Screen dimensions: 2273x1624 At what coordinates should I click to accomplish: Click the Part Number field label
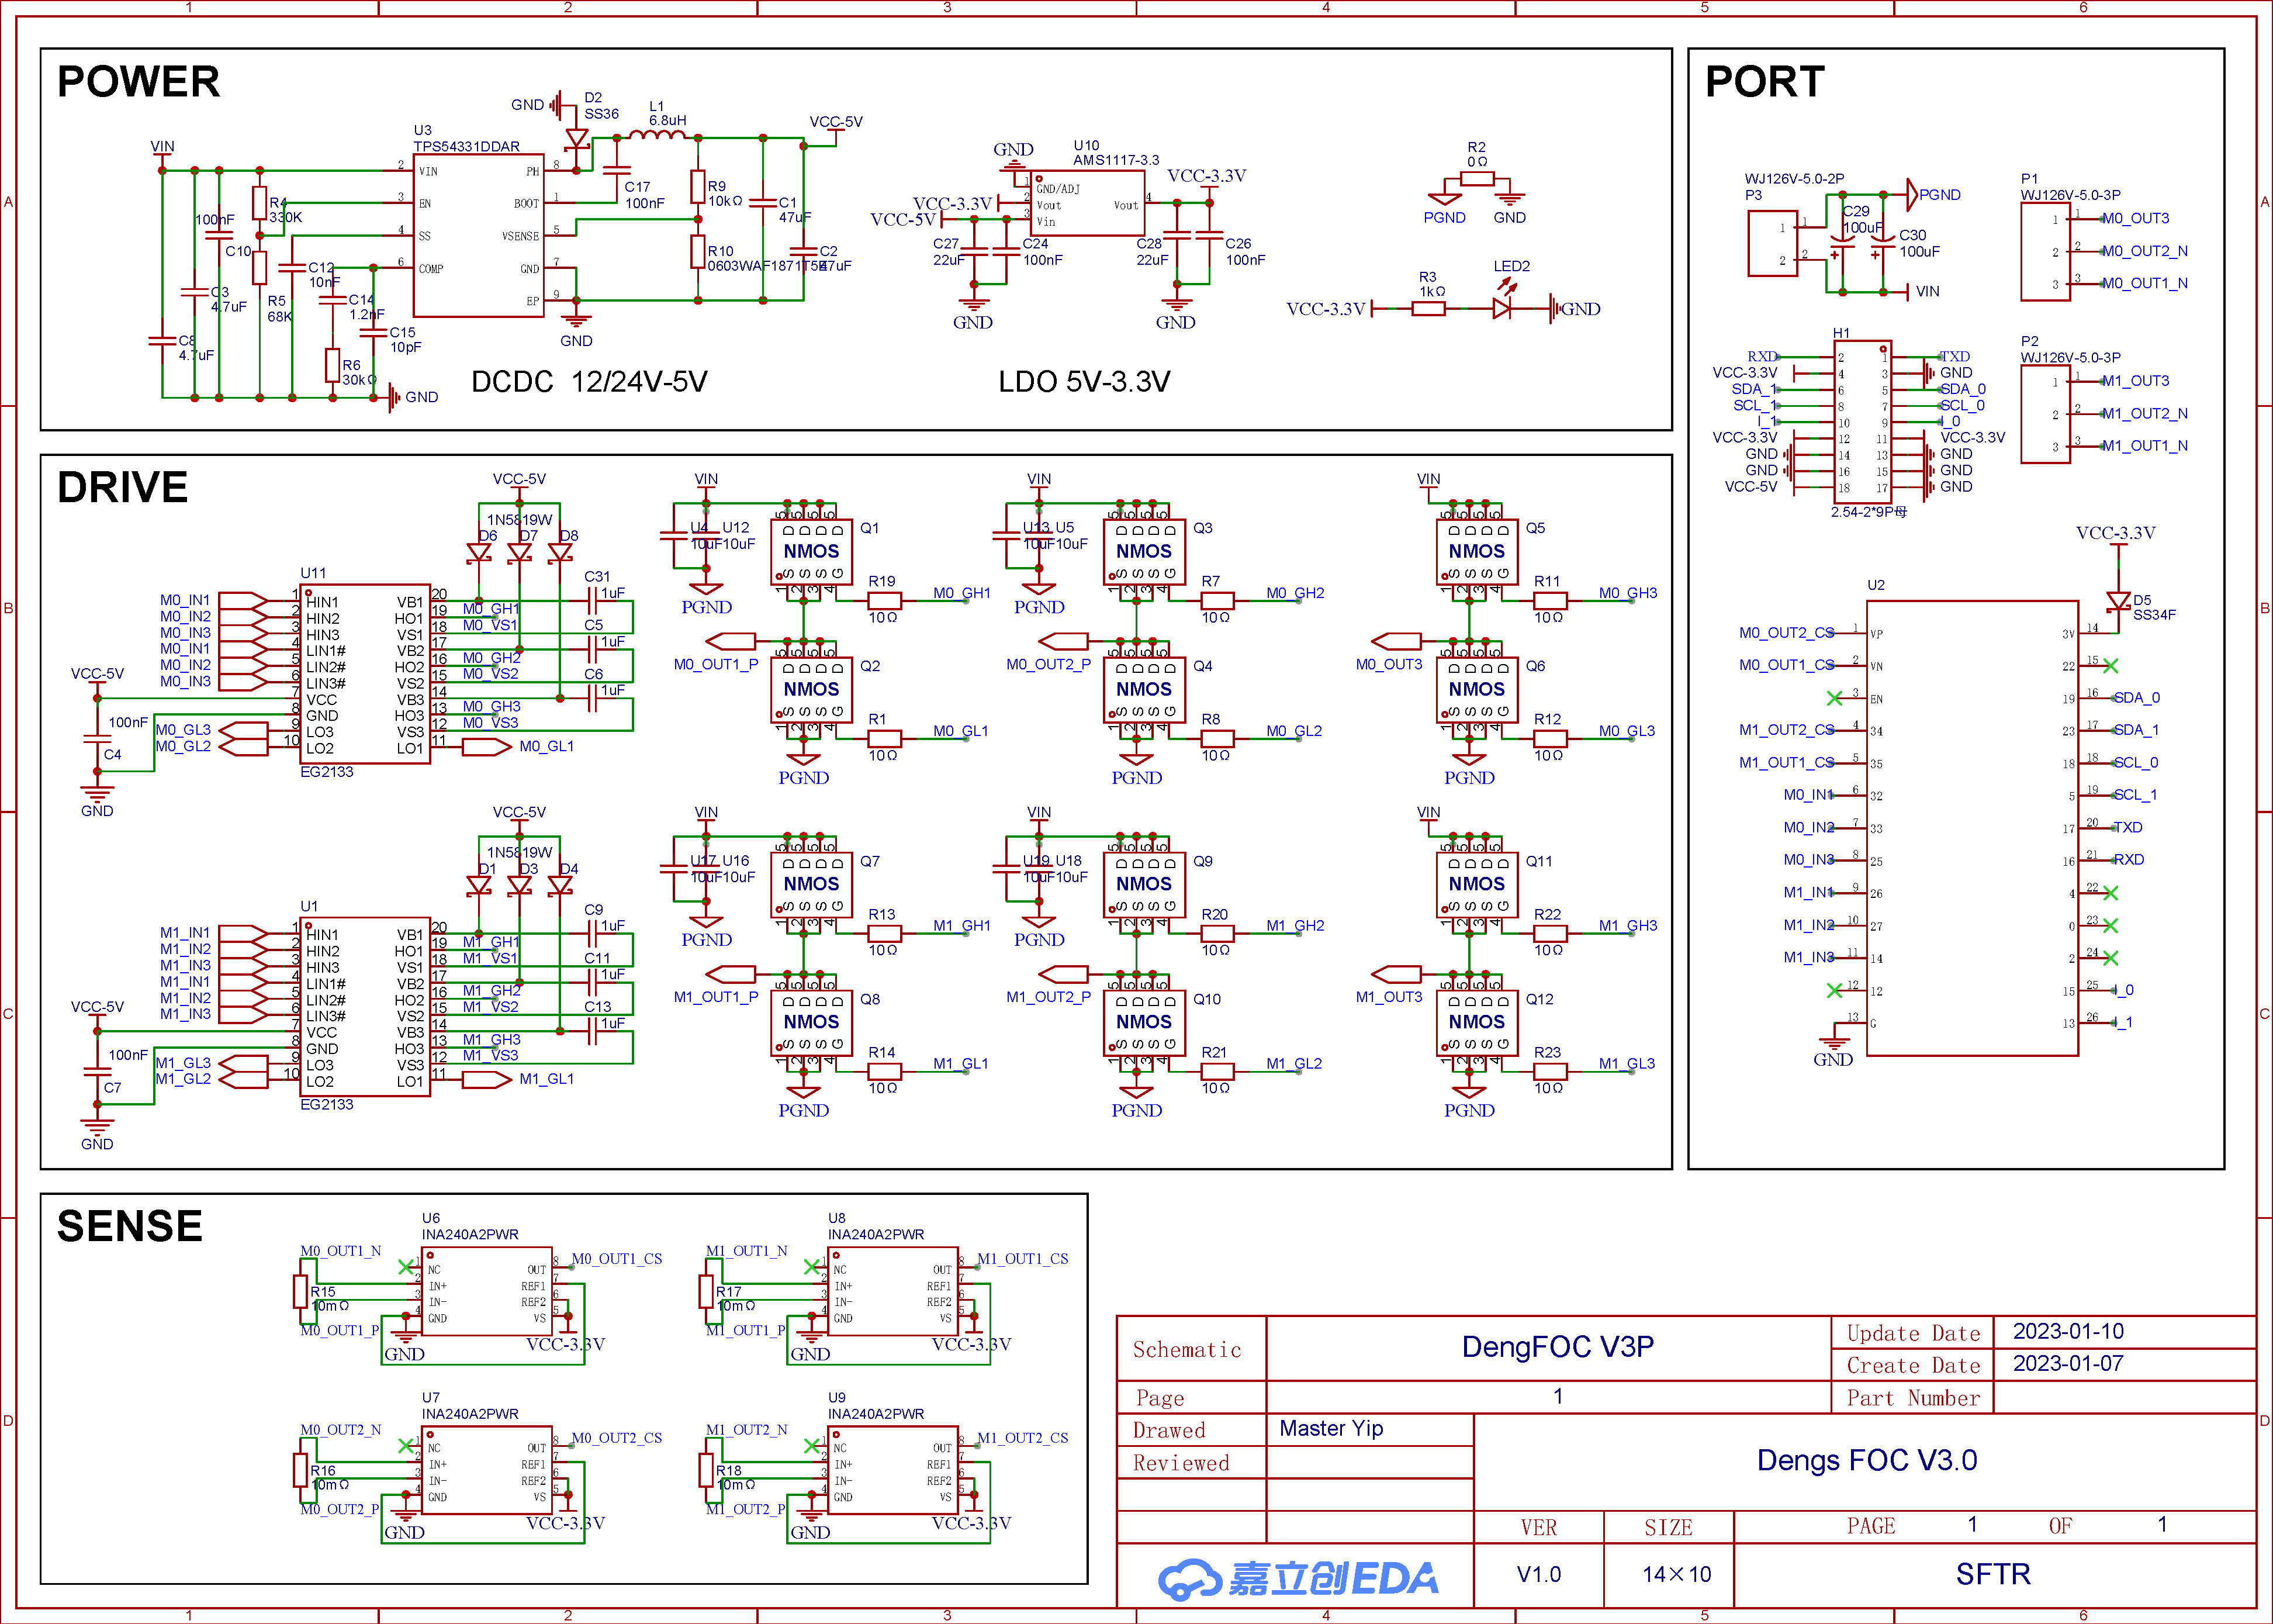[x=1913, y=1398]
